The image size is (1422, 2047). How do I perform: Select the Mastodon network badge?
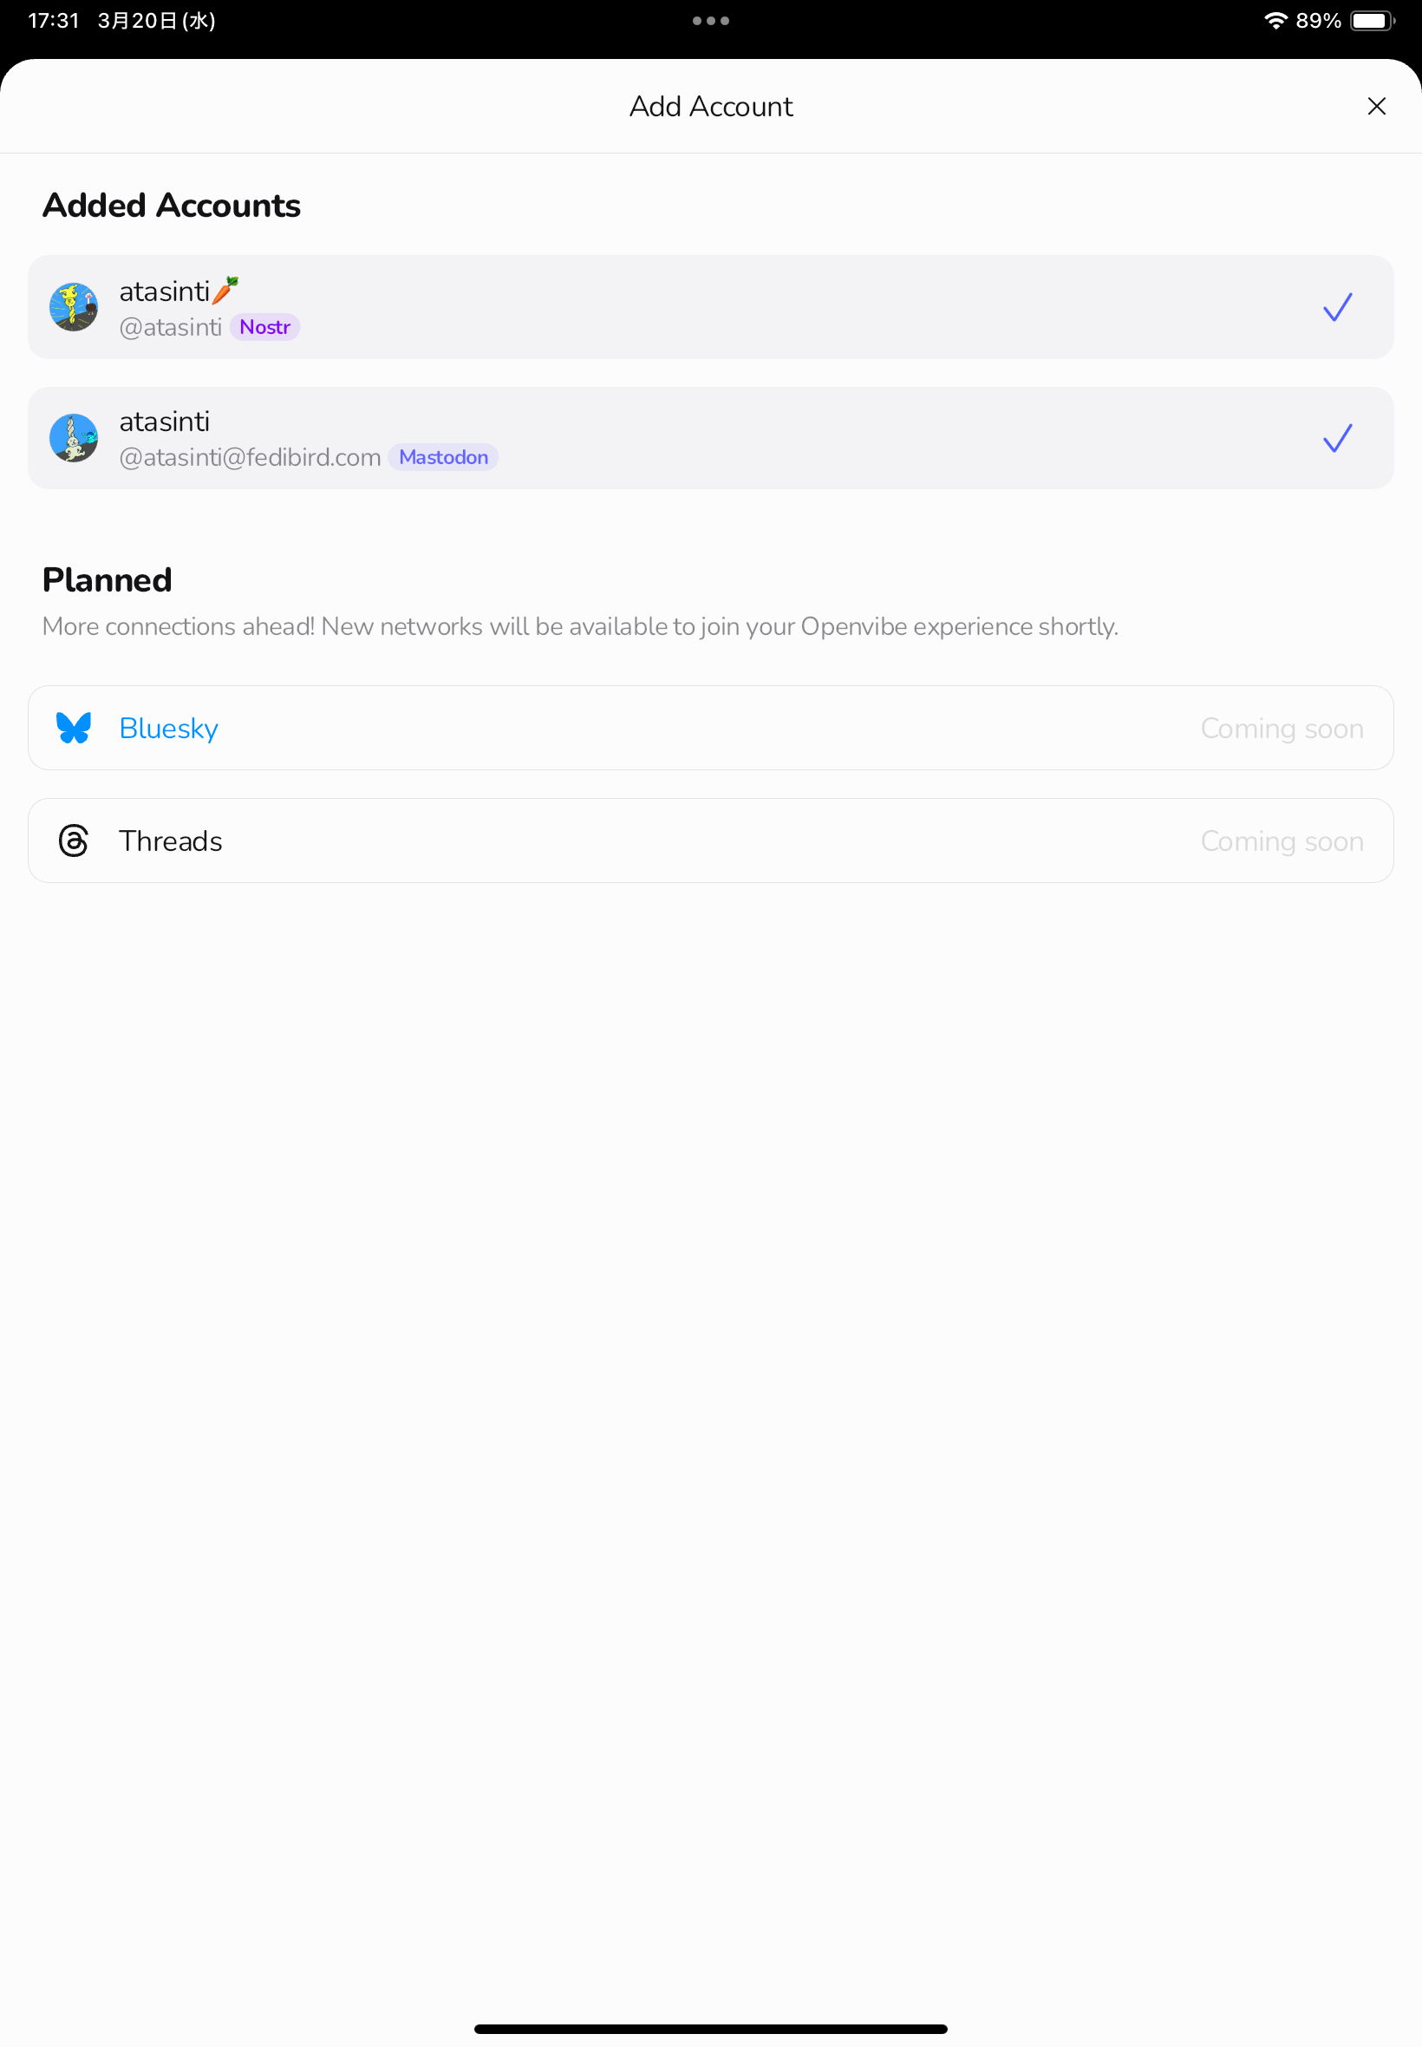pos(443,457)
